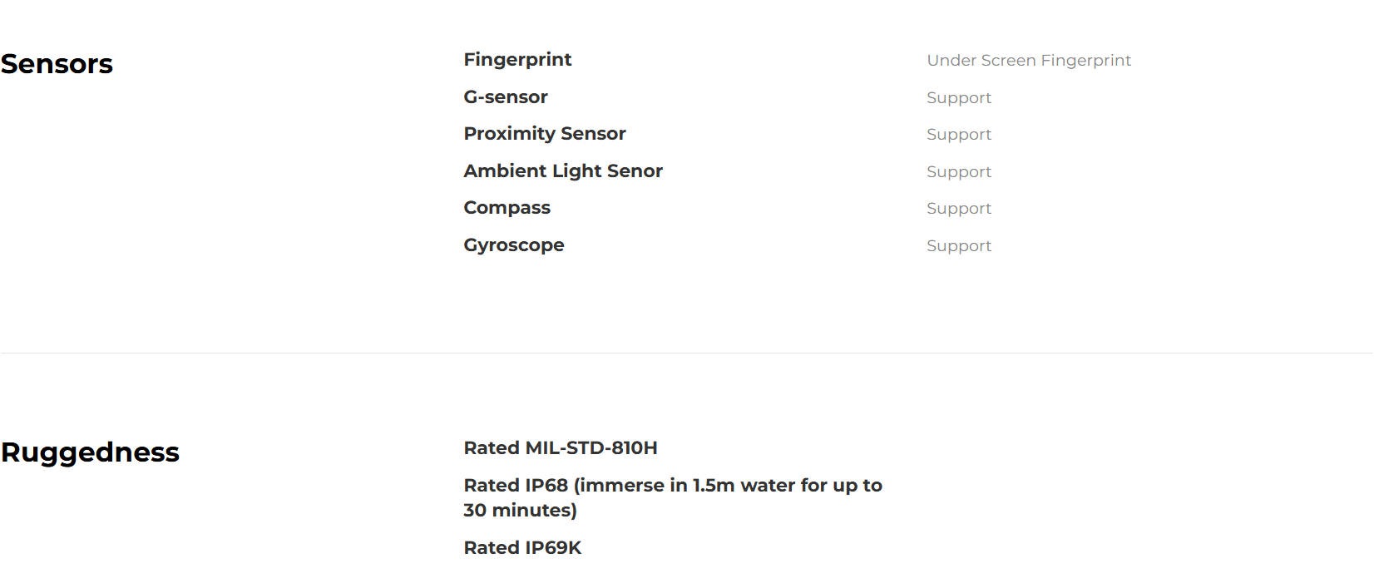Click the '30 minutes)' line of text
Viewport: 1374px width, 588px height.
pyautogui.click(x=521, y=511)
